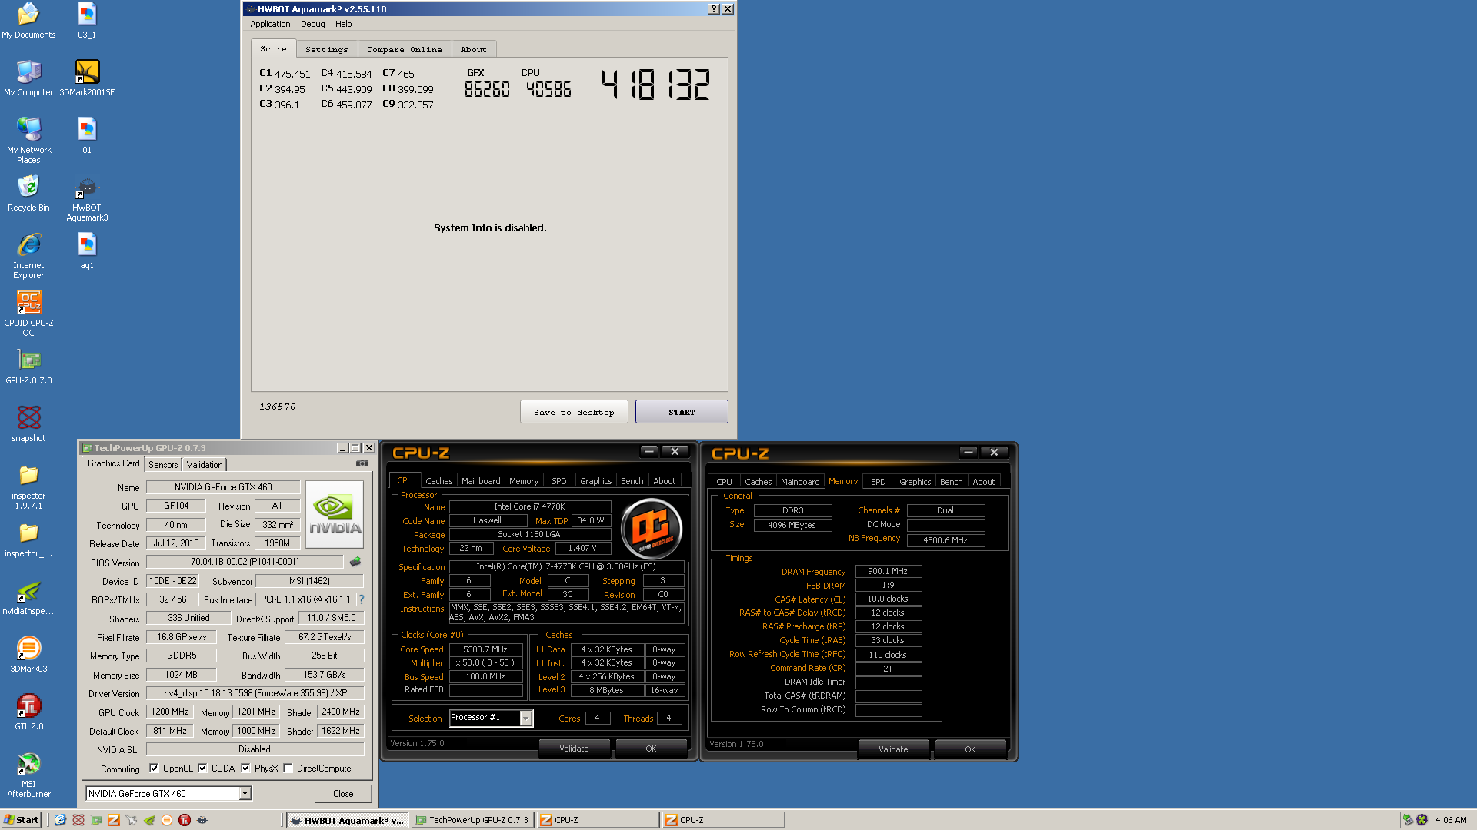Click the system tray clock showing 4:06 AM
This screenshot has width=1477, height=830.
click(x=1451, y=820)
